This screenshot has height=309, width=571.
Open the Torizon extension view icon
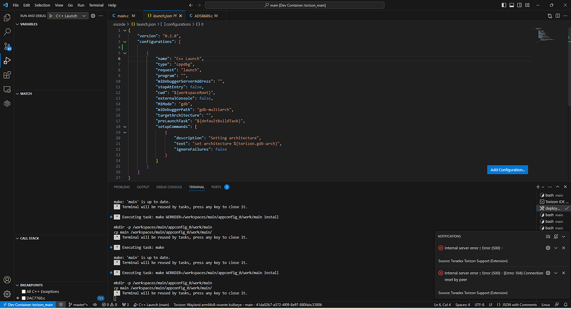(7, 103)
